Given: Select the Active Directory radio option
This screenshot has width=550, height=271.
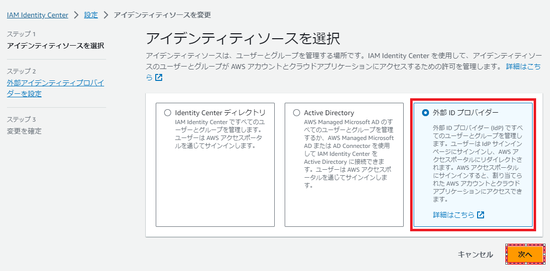Looking at the screenshot, I should (297, 113).
